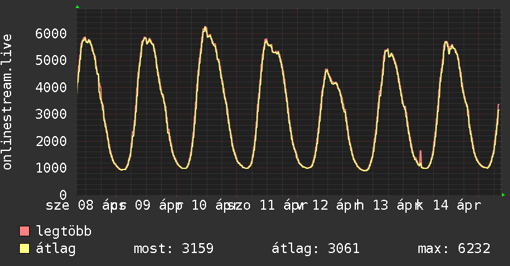The width and height of the screenshot is (510, 266).
Task: Click the 2000 y-axis label
Action: 51,141
